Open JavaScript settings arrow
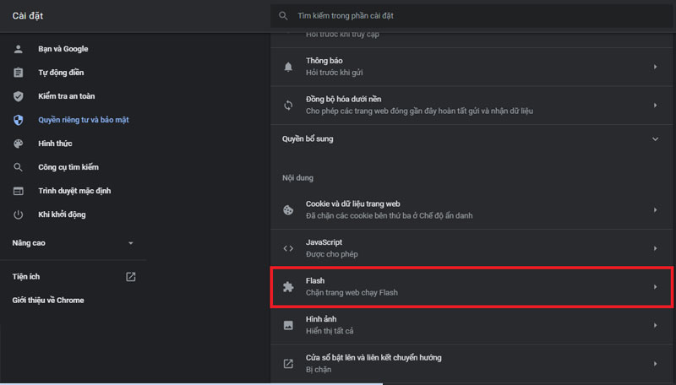Image resolution: width=676 pixels, height=385 pixels. (x=655, y=248)
